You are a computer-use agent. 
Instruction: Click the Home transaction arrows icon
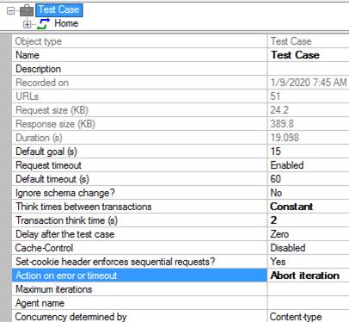click(43, 24)
